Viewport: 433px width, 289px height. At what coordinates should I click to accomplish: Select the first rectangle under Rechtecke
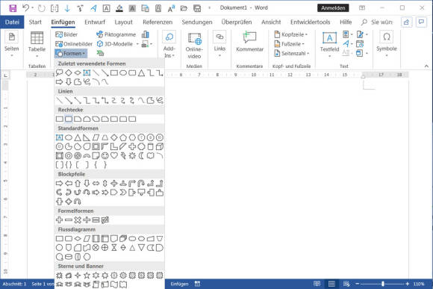click(60, 119)
